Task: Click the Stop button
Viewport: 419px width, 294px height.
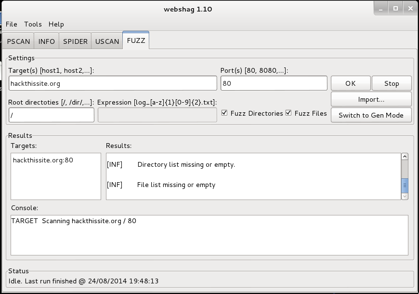Action: [392, 83]
